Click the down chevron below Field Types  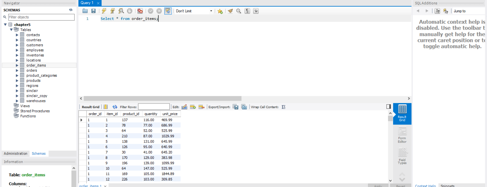point(402,179)
